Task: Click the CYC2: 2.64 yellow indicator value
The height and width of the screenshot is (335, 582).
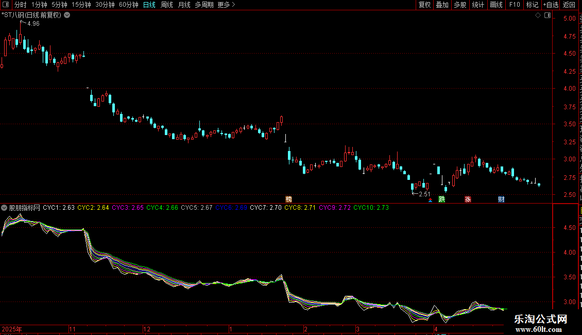Action: click(93, 208)
